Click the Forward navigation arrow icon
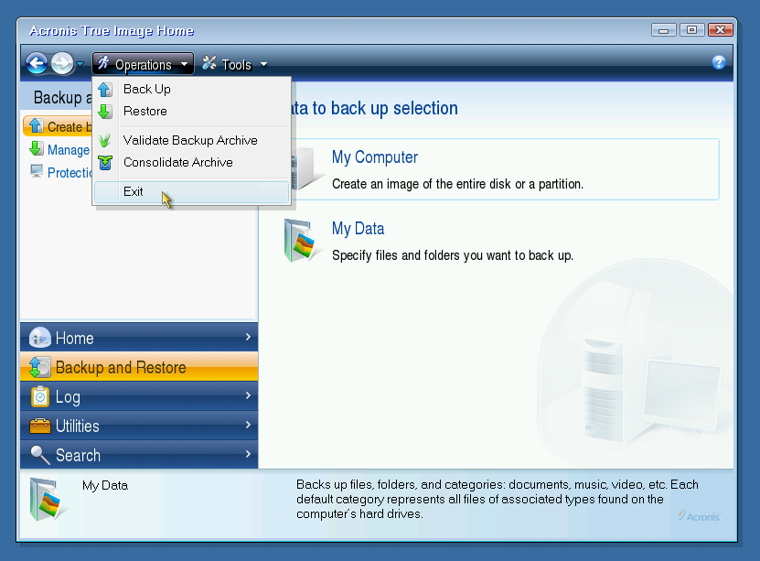 coord(61,63)
